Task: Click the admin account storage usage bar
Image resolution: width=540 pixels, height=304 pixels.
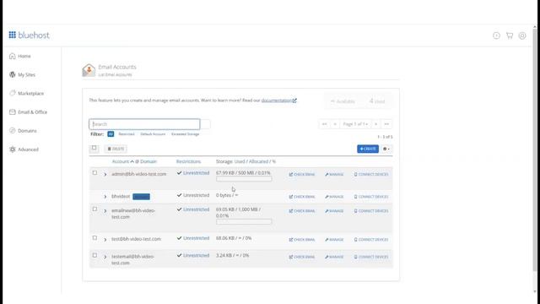Action: point(244,179)
